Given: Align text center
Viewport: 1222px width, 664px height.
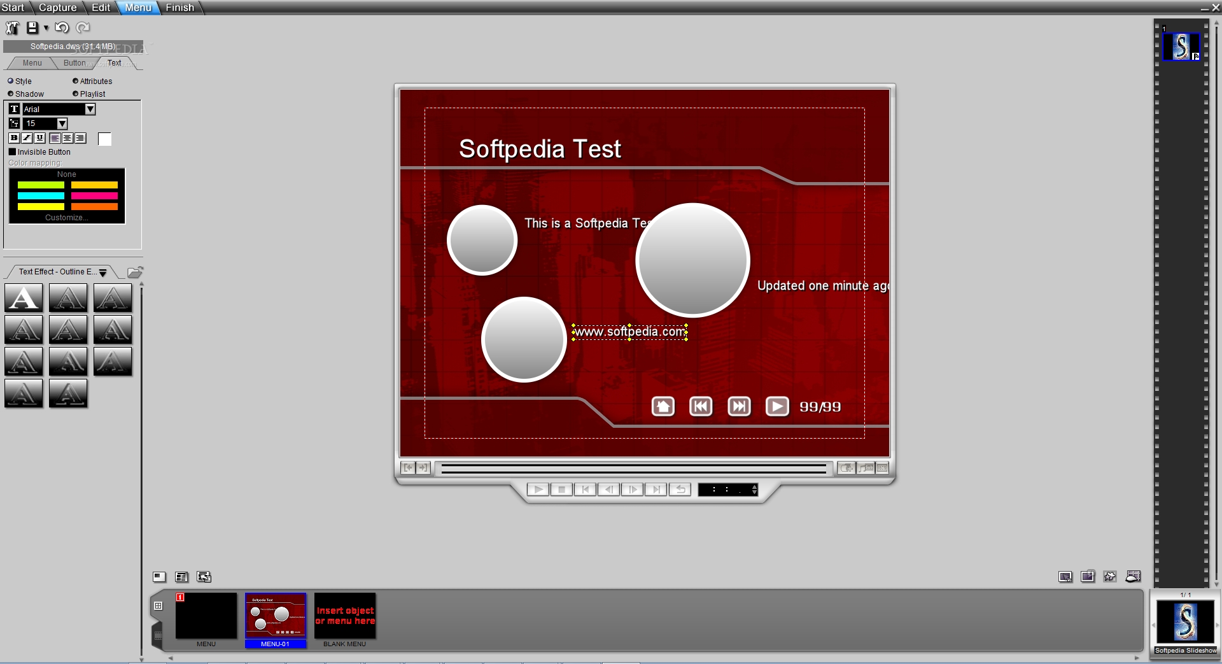Looking at the screenshot, I should (x=67, y=138).
